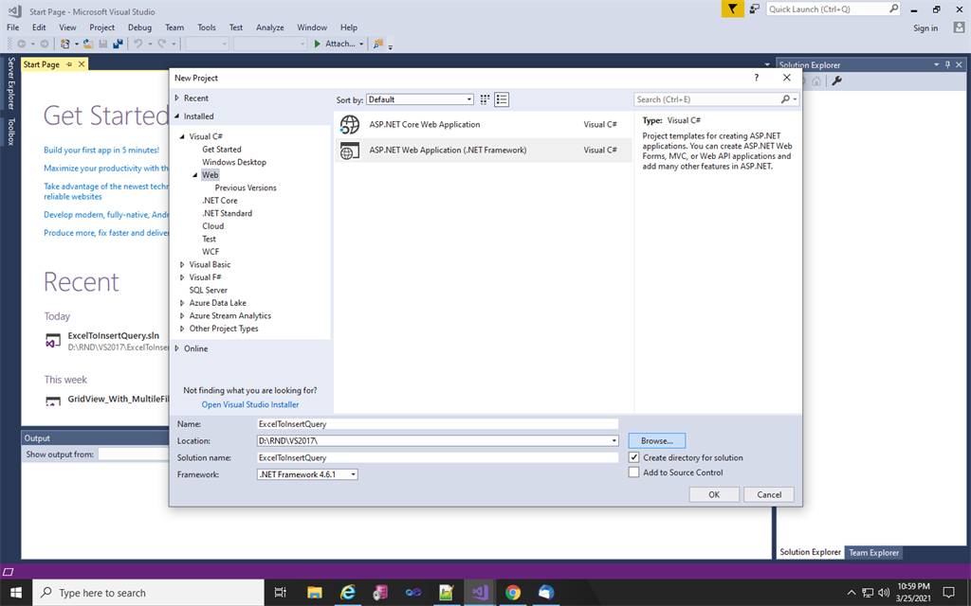Open the Analyze menu
Image resolution: width=971 pixels, height=606 pixels.
pyautogui.click(x=270, y=27)
